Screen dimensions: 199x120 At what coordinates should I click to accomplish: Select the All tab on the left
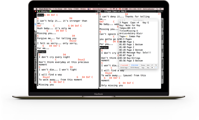pos(36,24)
